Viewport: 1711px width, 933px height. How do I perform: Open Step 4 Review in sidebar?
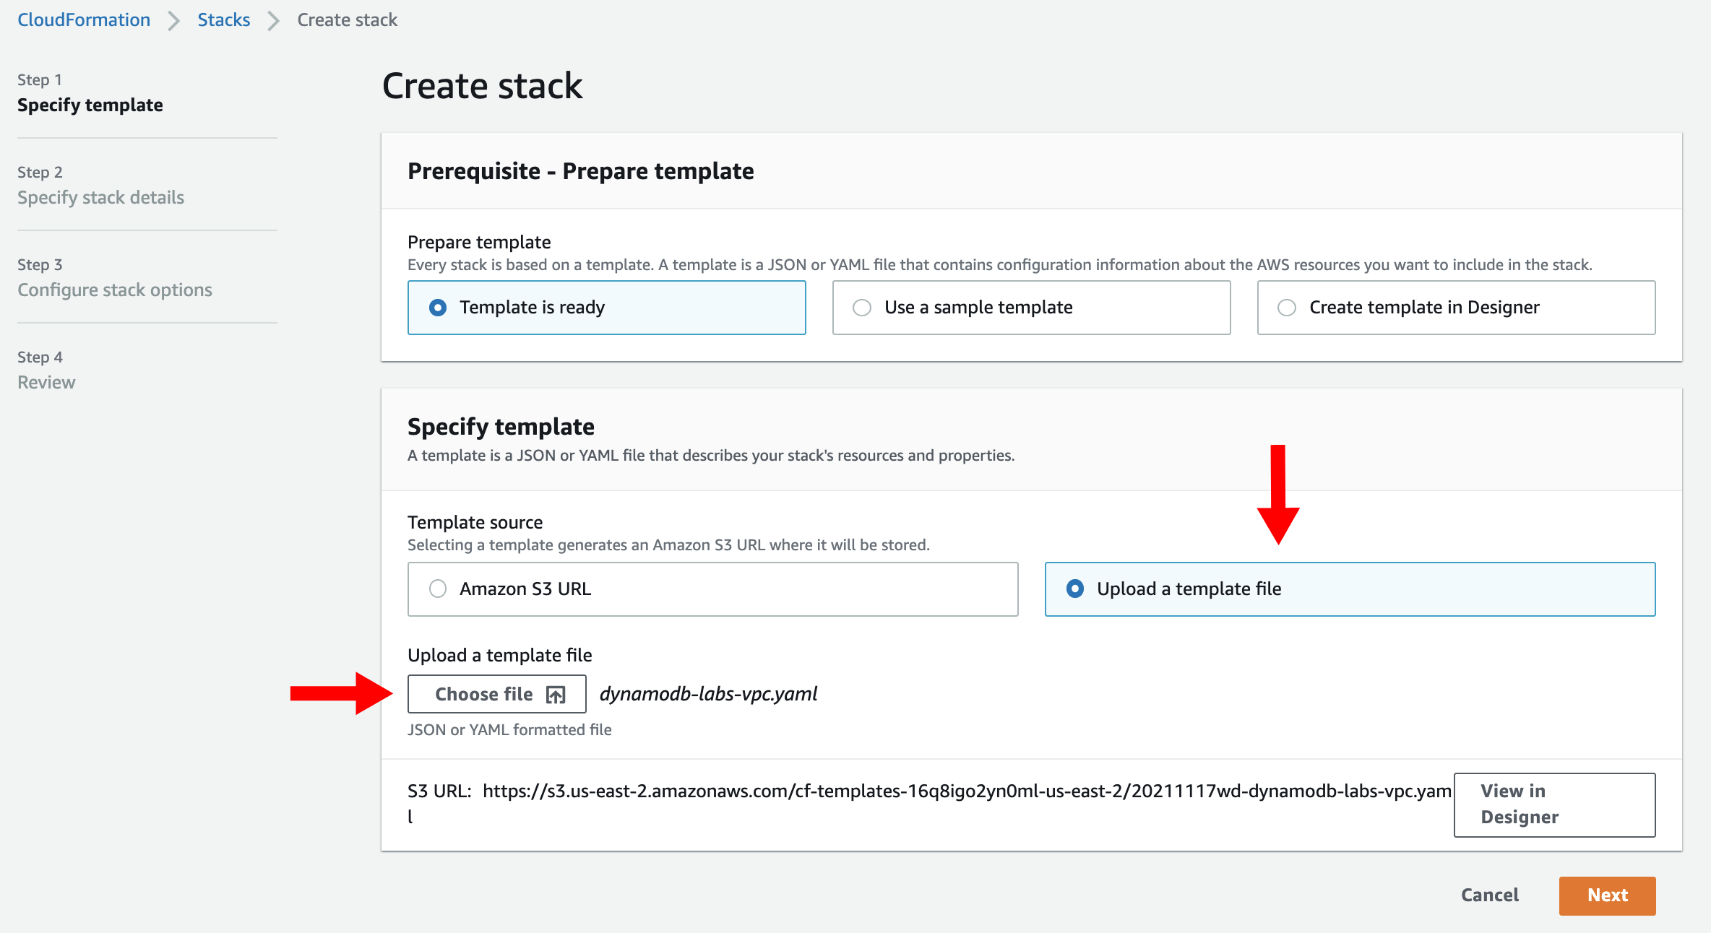click(46, 370)
